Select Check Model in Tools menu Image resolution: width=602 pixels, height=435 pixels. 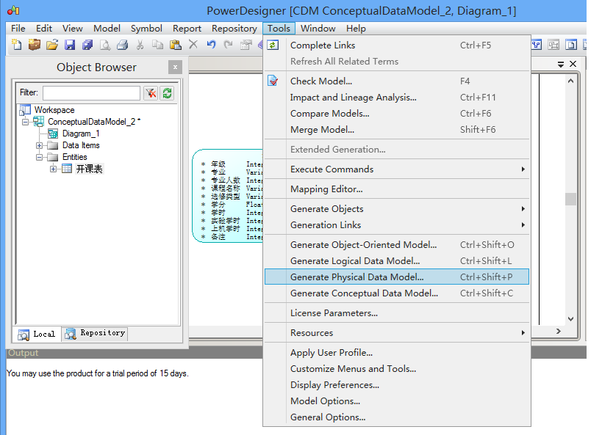(x=397, y=81)
